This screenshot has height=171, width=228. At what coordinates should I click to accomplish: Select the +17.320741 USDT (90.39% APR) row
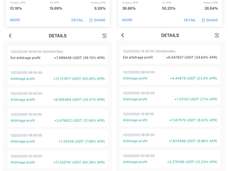click(x=57, y=159)
